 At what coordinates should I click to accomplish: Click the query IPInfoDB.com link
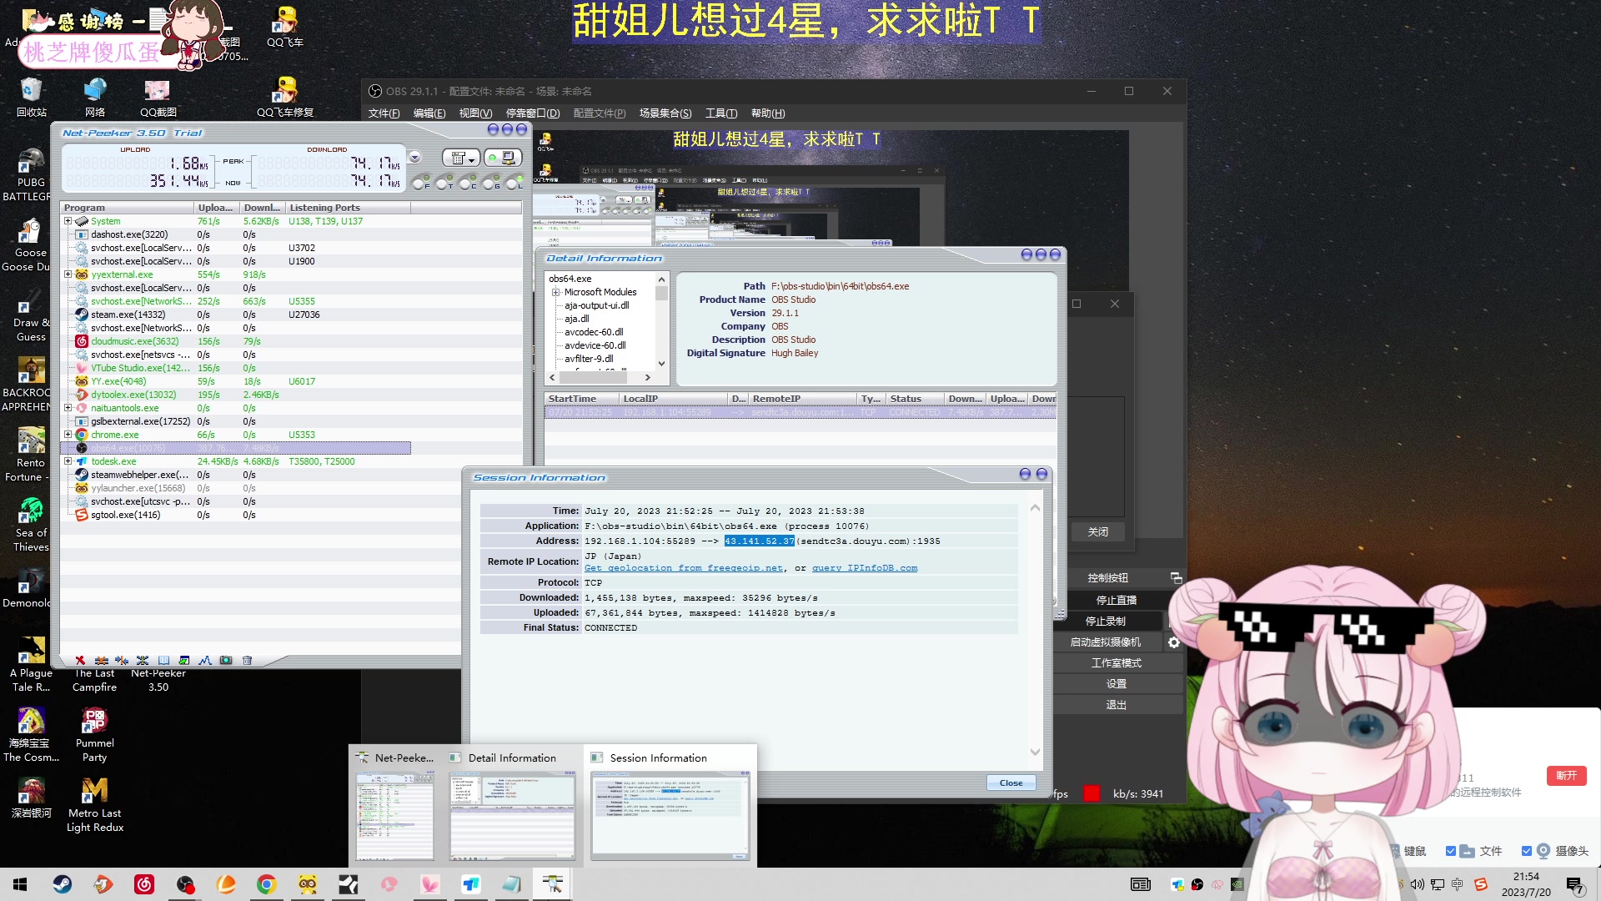(865, 568)
